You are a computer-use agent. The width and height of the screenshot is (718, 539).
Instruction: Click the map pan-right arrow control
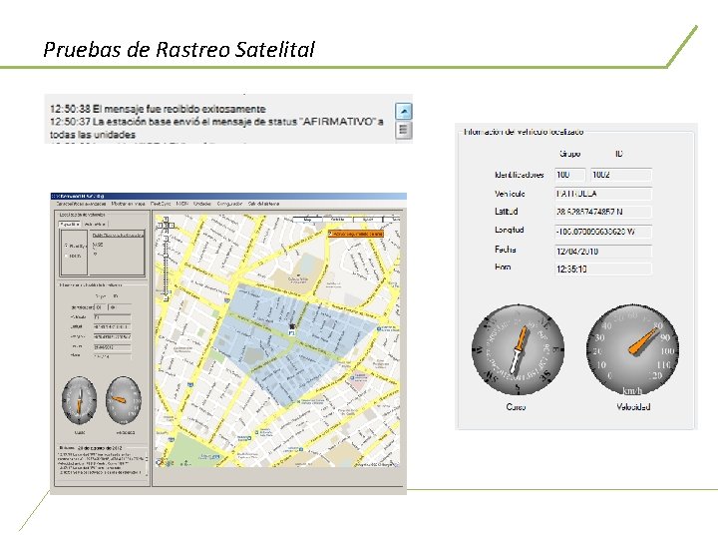[172, 226]
